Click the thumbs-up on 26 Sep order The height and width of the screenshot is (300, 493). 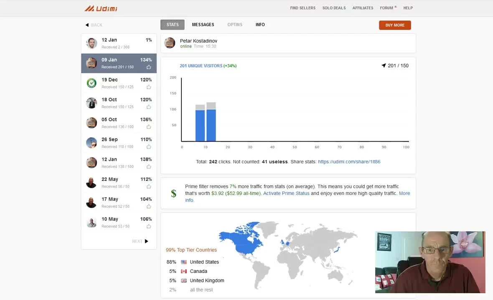[149, 147]
